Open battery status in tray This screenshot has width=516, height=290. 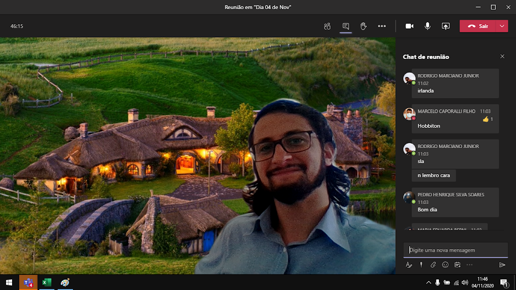(446, 282)
